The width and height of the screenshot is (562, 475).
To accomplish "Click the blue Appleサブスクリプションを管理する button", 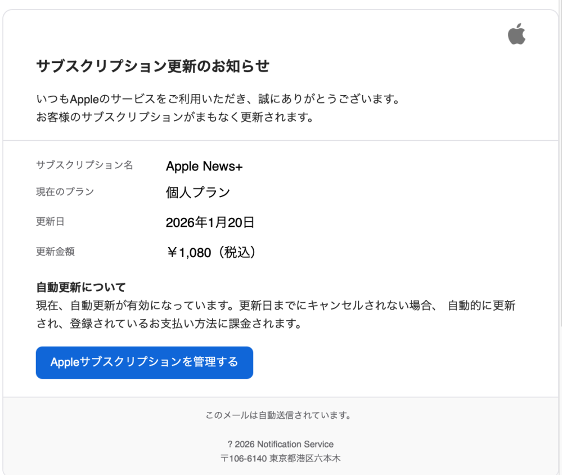I will point(145,362).
